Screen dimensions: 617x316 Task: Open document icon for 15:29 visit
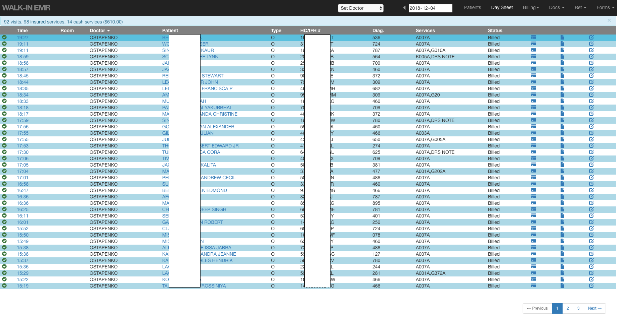(x=562, y=273)
